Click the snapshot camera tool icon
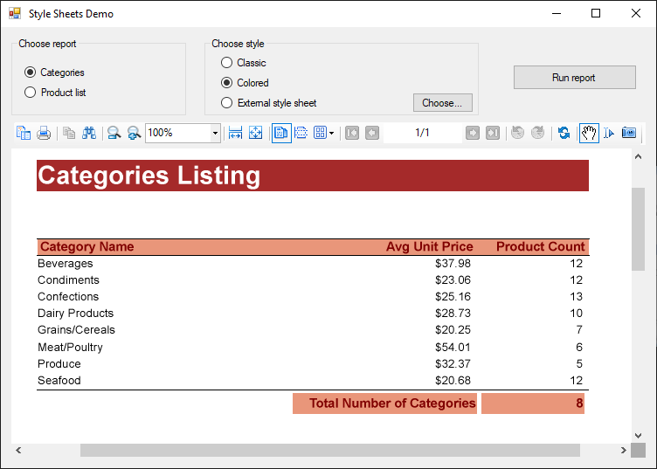The image size is (657, 469). (629, 133)
